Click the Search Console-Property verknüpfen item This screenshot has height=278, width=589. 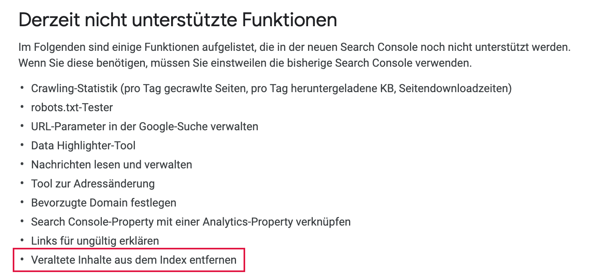[x=191, y=222]
